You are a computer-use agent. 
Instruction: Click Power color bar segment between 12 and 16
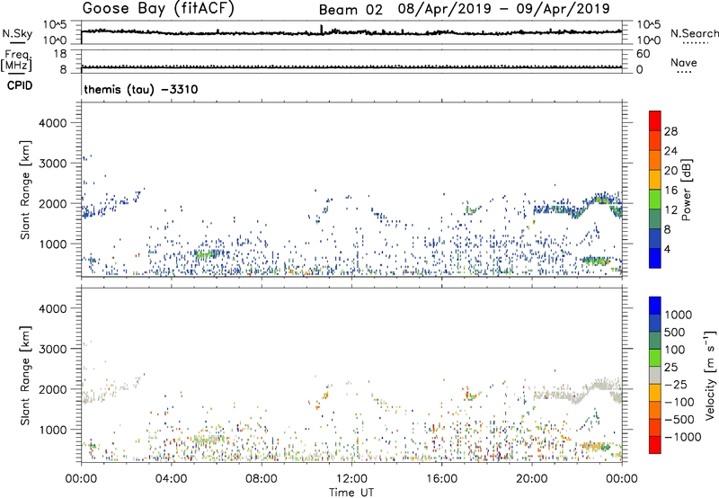pyautogui.click(x=655, y=200)
